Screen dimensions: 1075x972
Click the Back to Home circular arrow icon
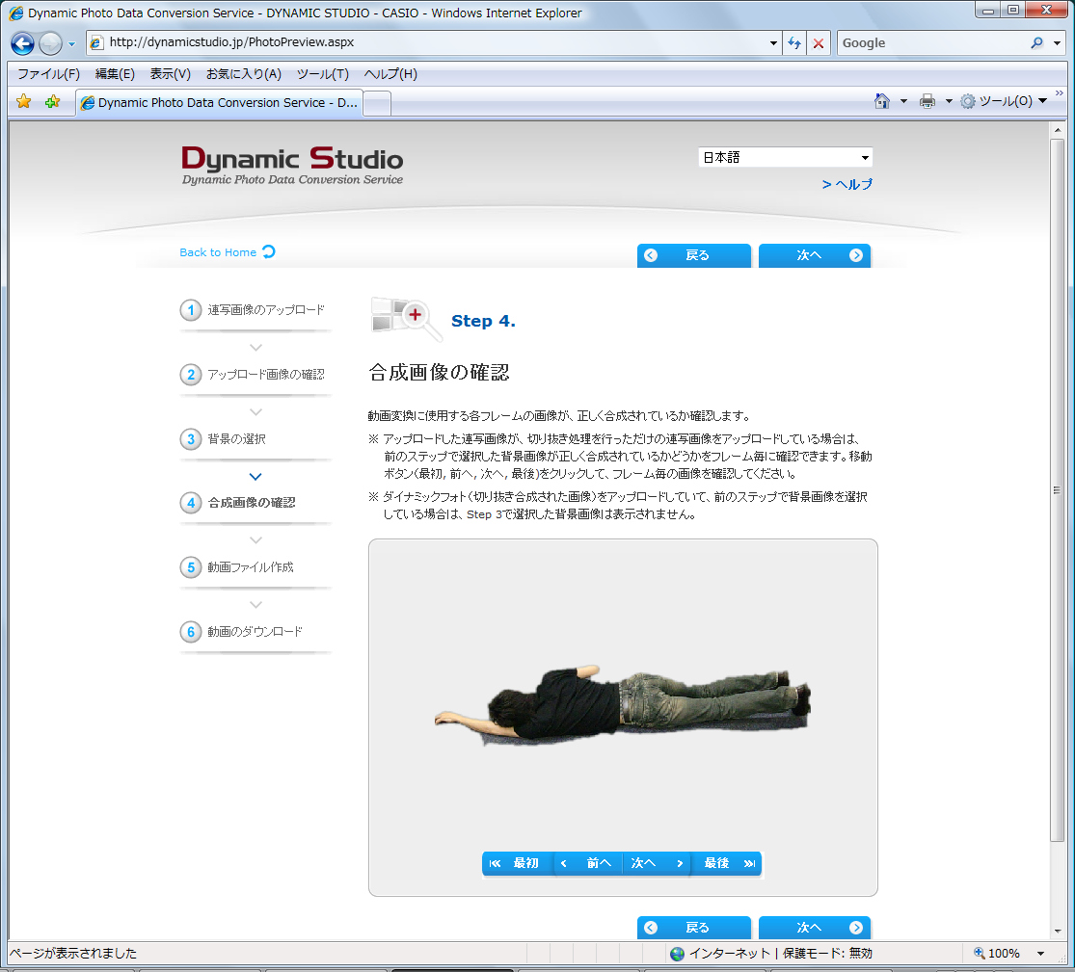click(x=271, y=251)
